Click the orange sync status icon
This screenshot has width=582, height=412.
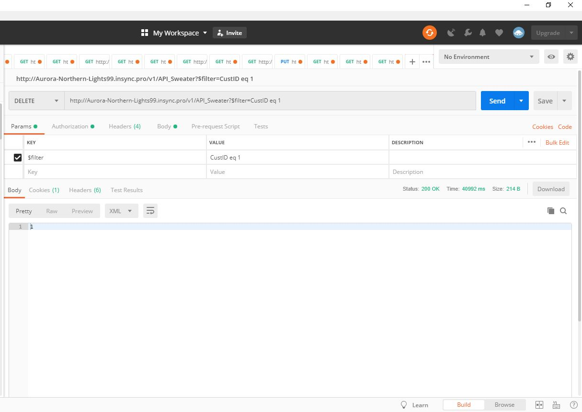coord(429,33)
